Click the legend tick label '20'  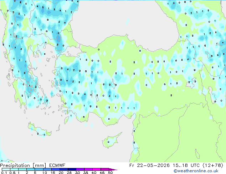click(61, 173)
